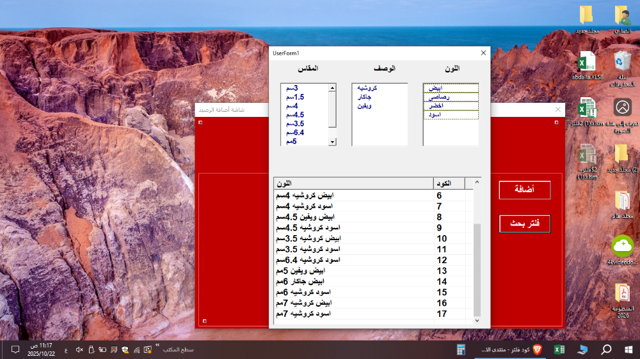Screen dimensions: 640x359
Task: Open the Calculator icon in the taskbar
Action: tap(461, 349)
